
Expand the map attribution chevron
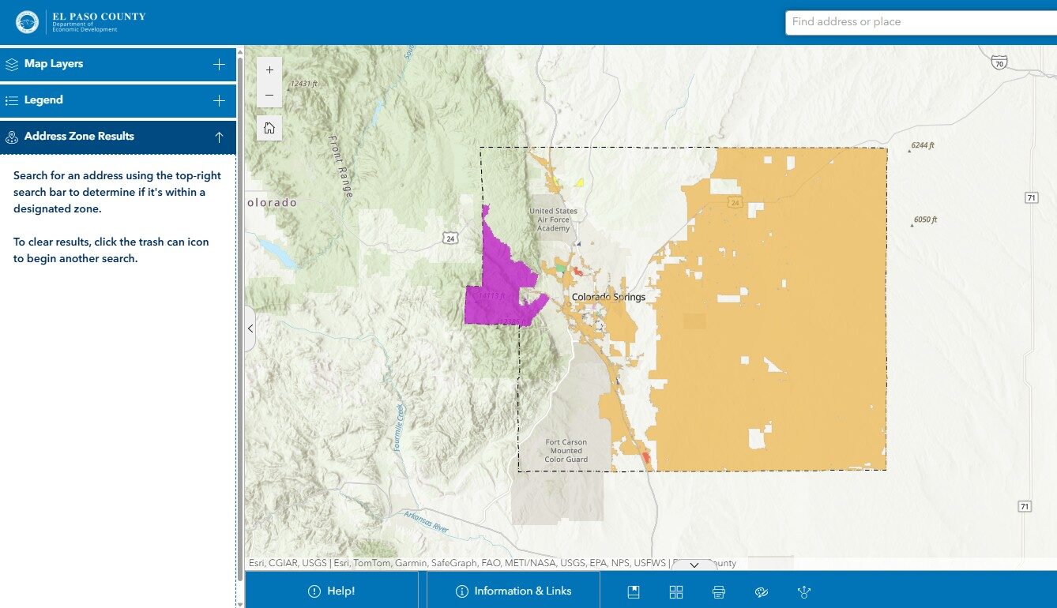(x=694, y=565)
